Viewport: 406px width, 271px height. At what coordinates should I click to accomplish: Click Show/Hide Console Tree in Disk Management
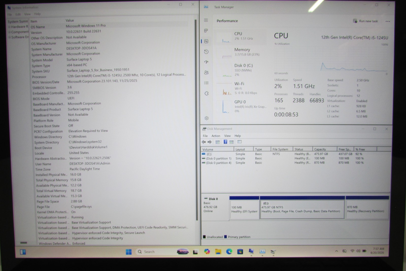pos(217,142)
